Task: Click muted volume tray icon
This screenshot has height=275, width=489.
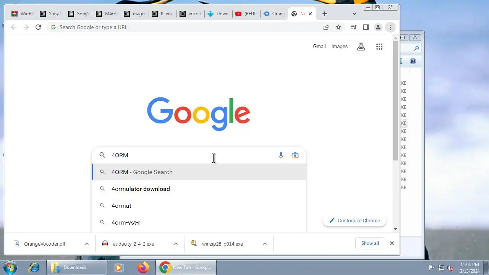Action: [451, 268]
